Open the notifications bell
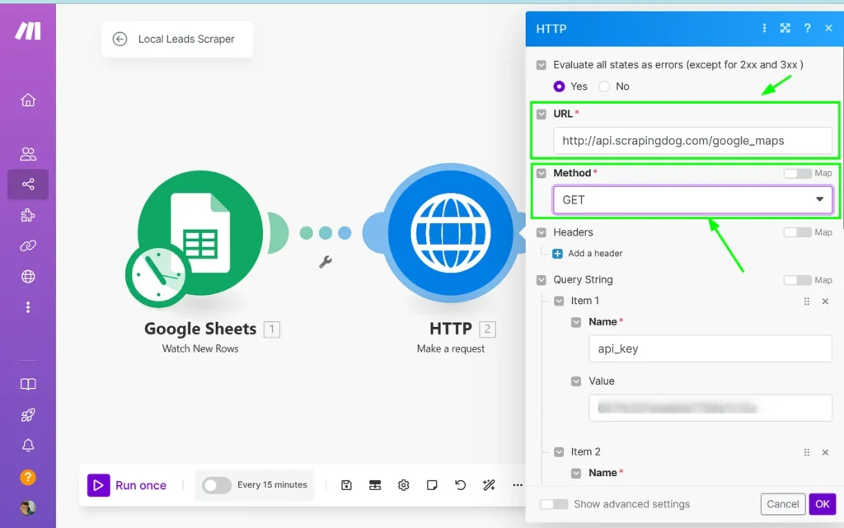Screen dimensions: 844x528 click(28, 444)
